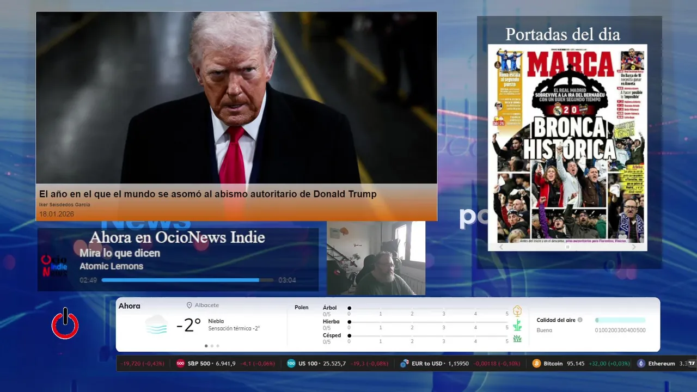Image resolution: width=697 pixels, height=392 pixels.
Task: Click the Bitcoin price 95.145
Action: click(576, 364)
